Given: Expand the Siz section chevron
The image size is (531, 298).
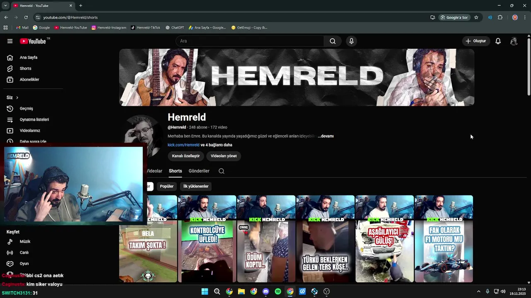Looking at the screenshot, I should 17,98.
